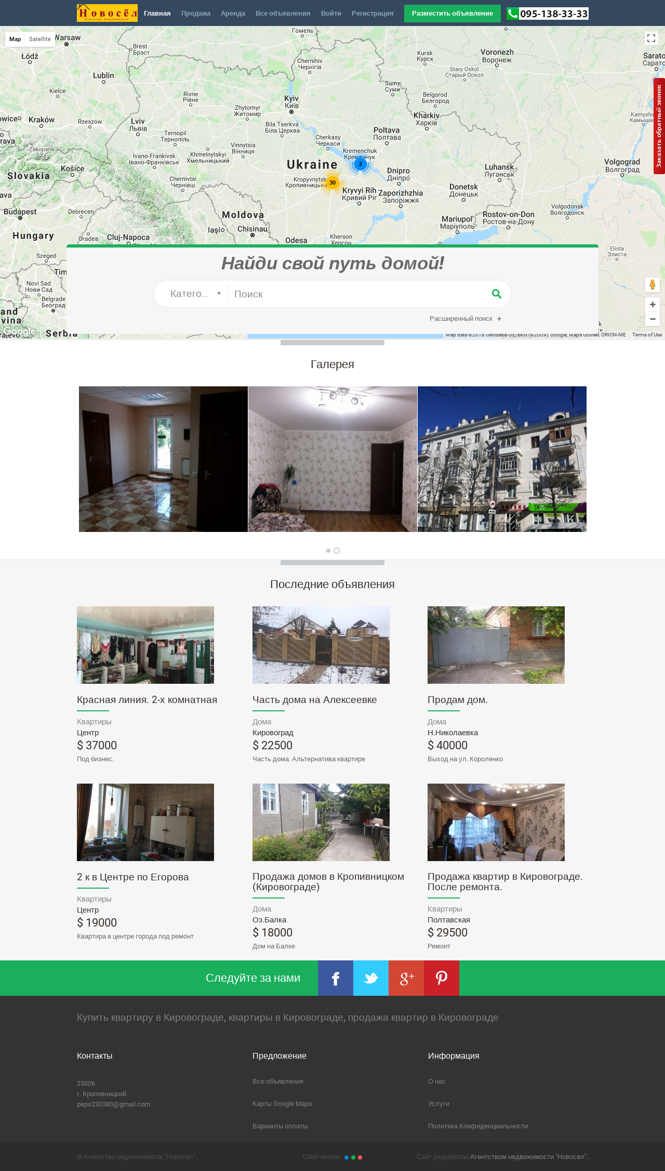Open the Pinterest social icon

(x=442, y=978)
